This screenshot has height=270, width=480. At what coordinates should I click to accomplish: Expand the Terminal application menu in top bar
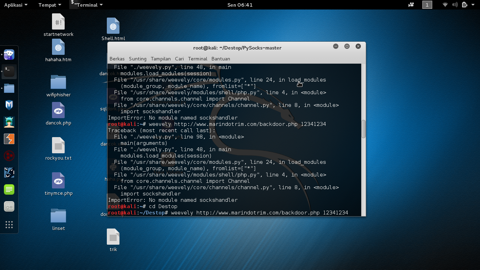(87, 5)
